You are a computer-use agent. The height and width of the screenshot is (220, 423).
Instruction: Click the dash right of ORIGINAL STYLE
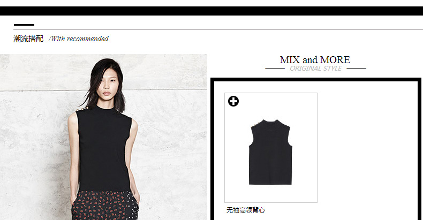pos(357,69)
